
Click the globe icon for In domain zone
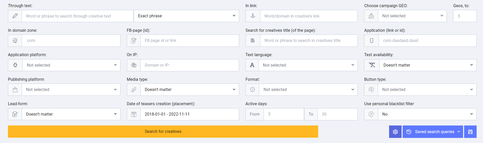[15, 41]
